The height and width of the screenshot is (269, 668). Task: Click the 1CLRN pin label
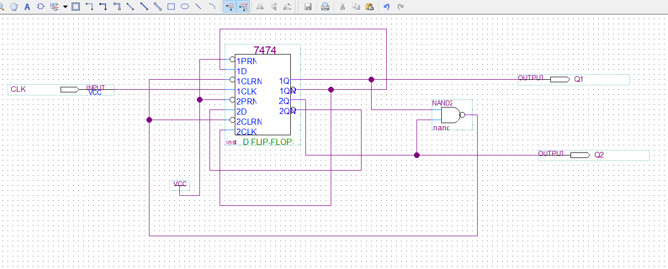249,81
